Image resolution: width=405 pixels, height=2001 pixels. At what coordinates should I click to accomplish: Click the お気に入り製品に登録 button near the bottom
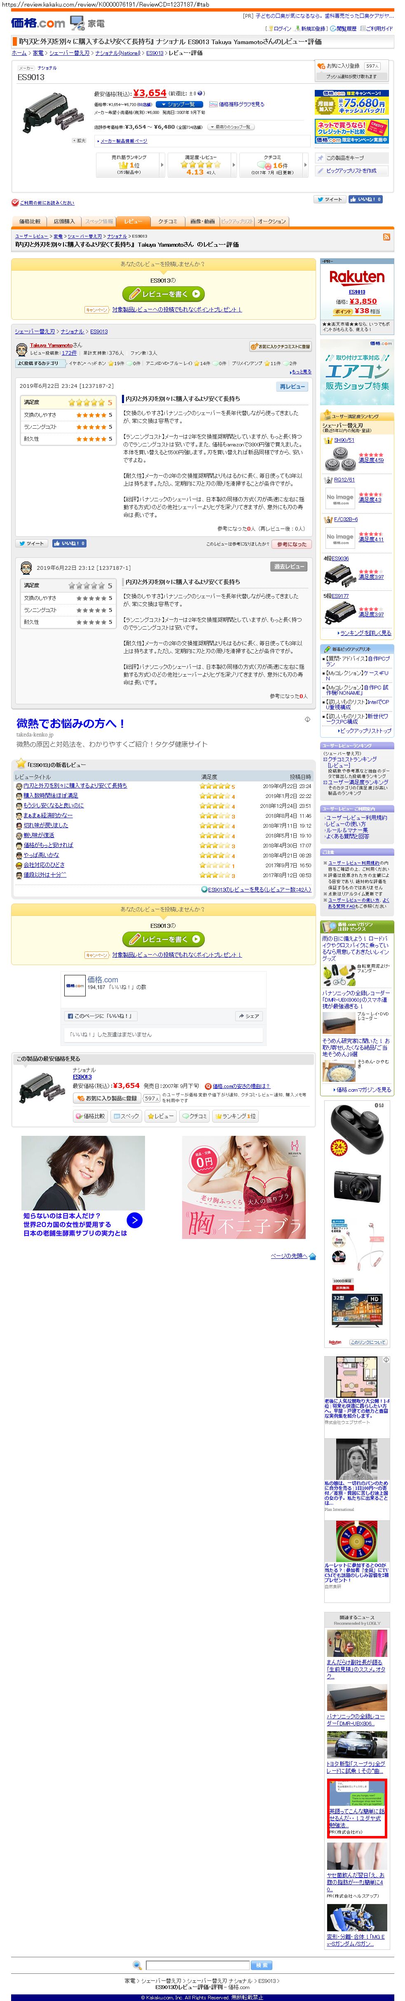tap(107, 1097)
